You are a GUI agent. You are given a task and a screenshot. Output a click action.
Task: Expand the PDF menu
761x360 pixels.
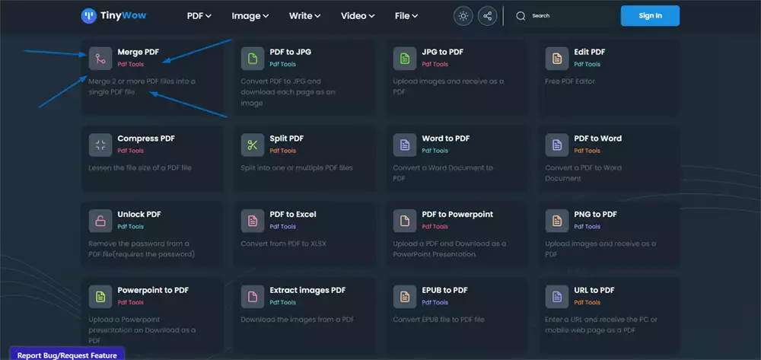pyautogui.click(x=199, y=16)
